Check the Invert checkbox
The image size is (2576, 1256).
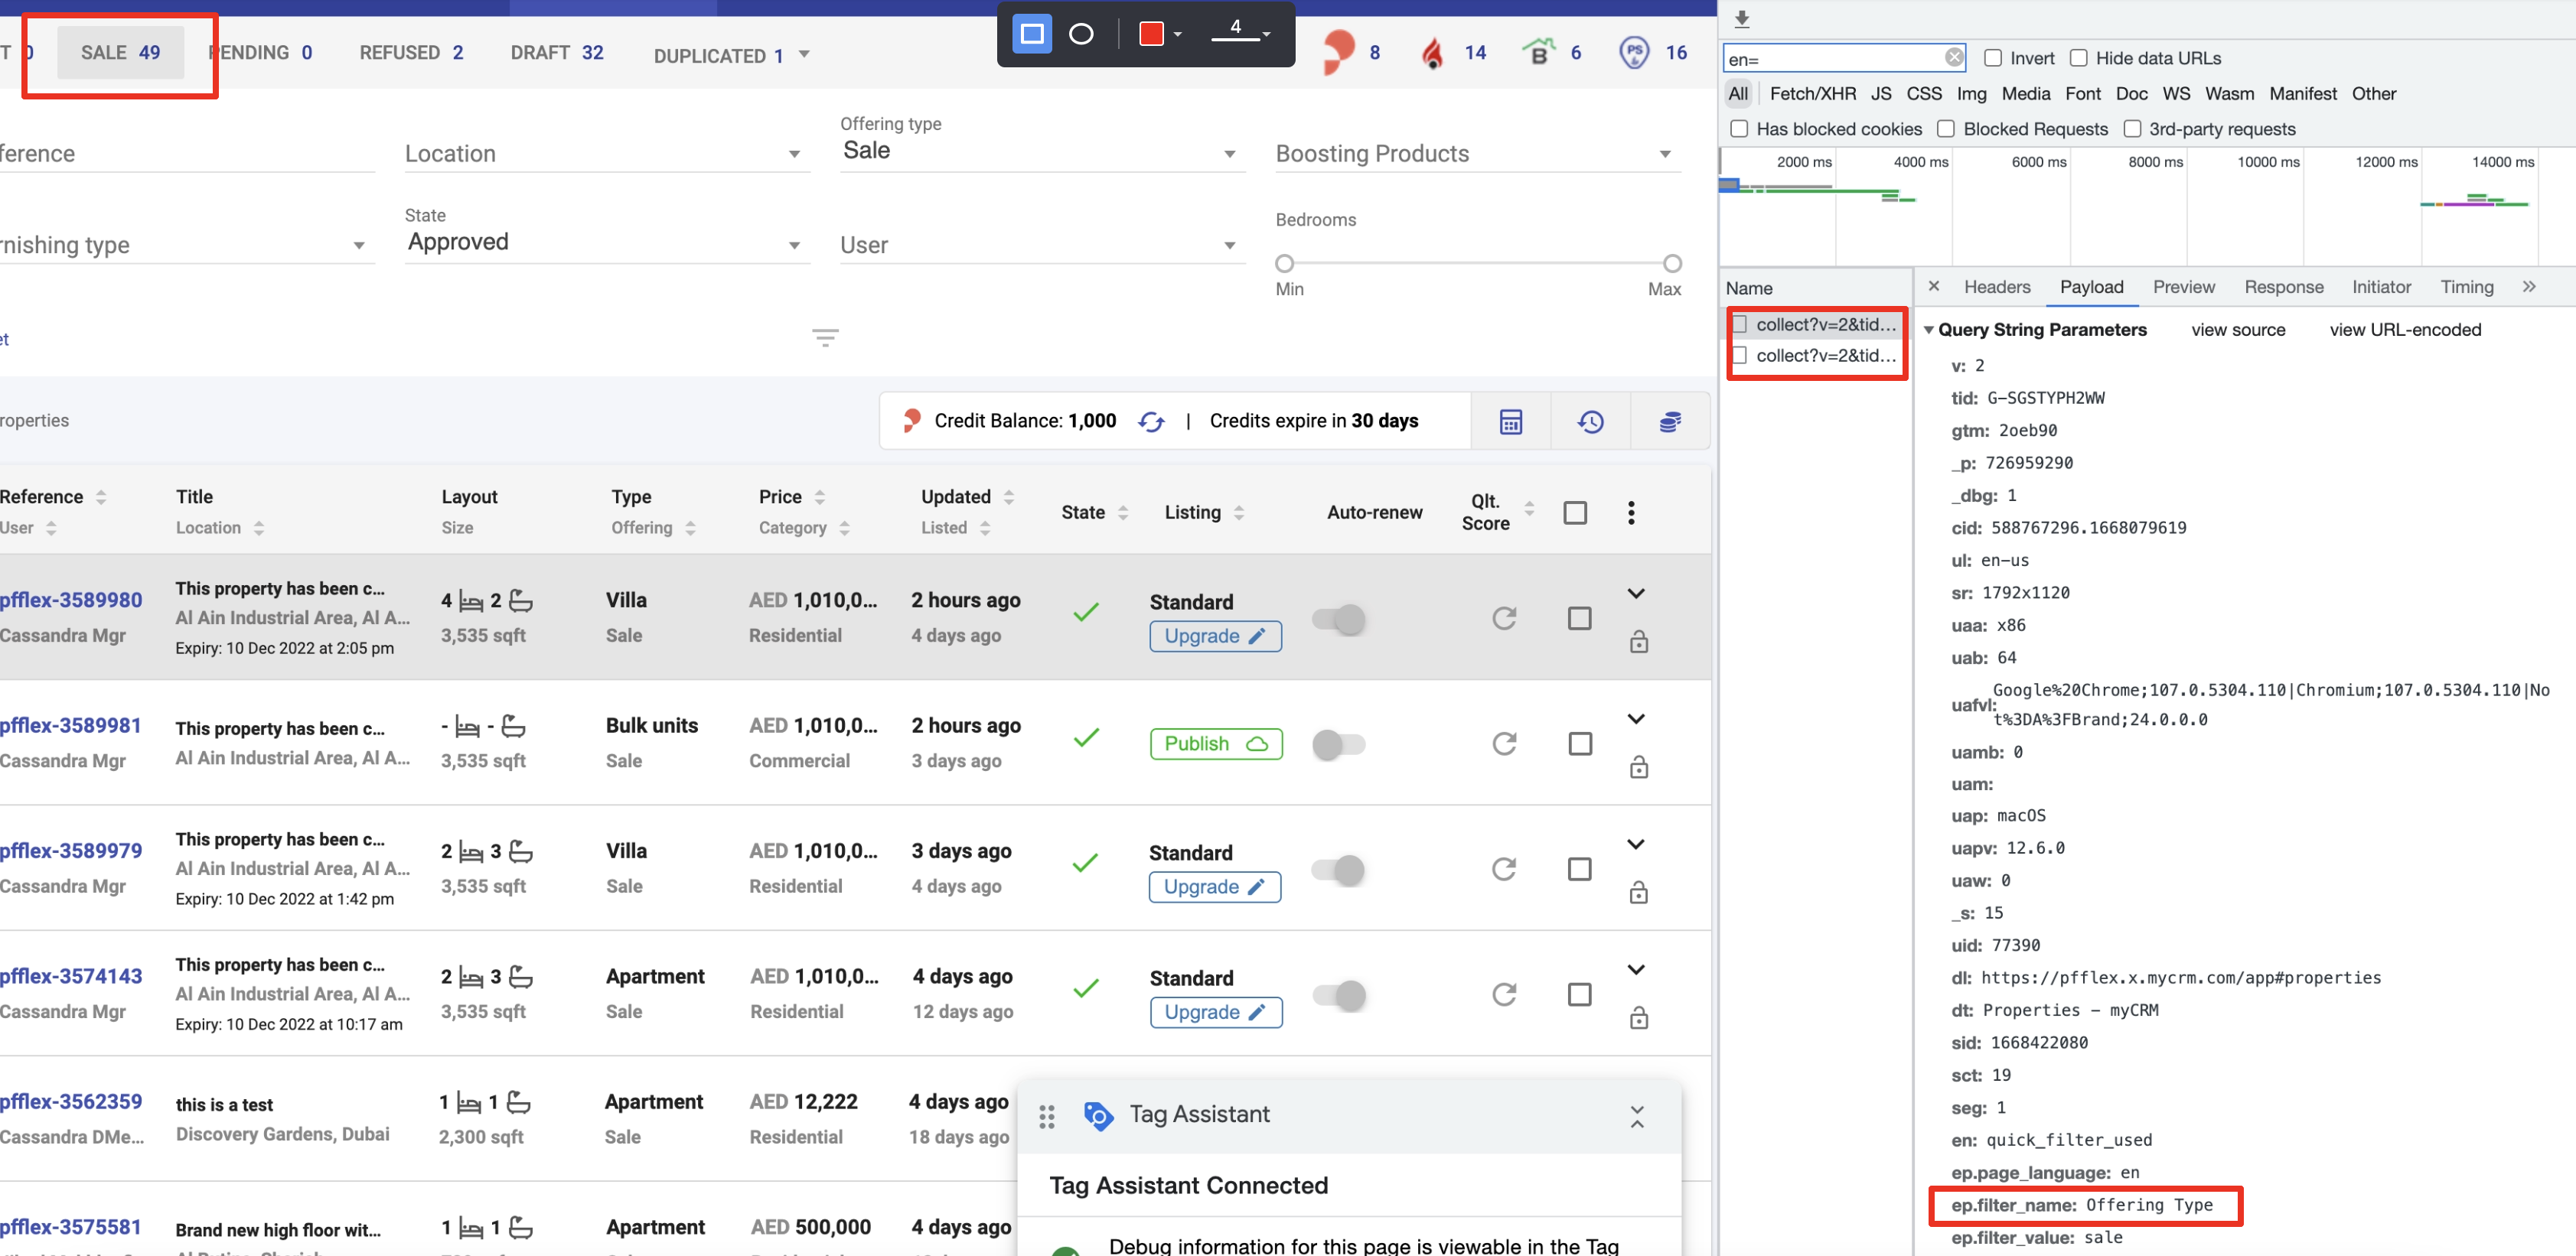[x=1992, y=58]
